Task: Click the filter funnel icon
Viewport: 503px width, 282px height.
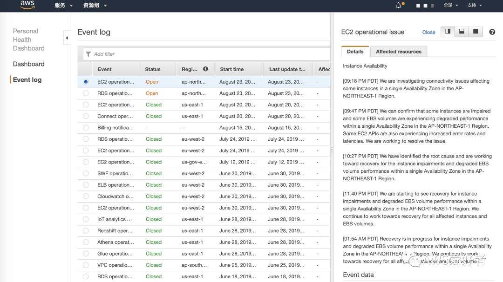Action: [88, 54]
